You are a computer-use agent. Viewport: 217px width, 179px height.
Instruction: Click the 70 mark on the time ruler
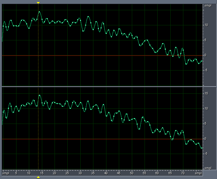pyautogui.click(x=183, y=173)
